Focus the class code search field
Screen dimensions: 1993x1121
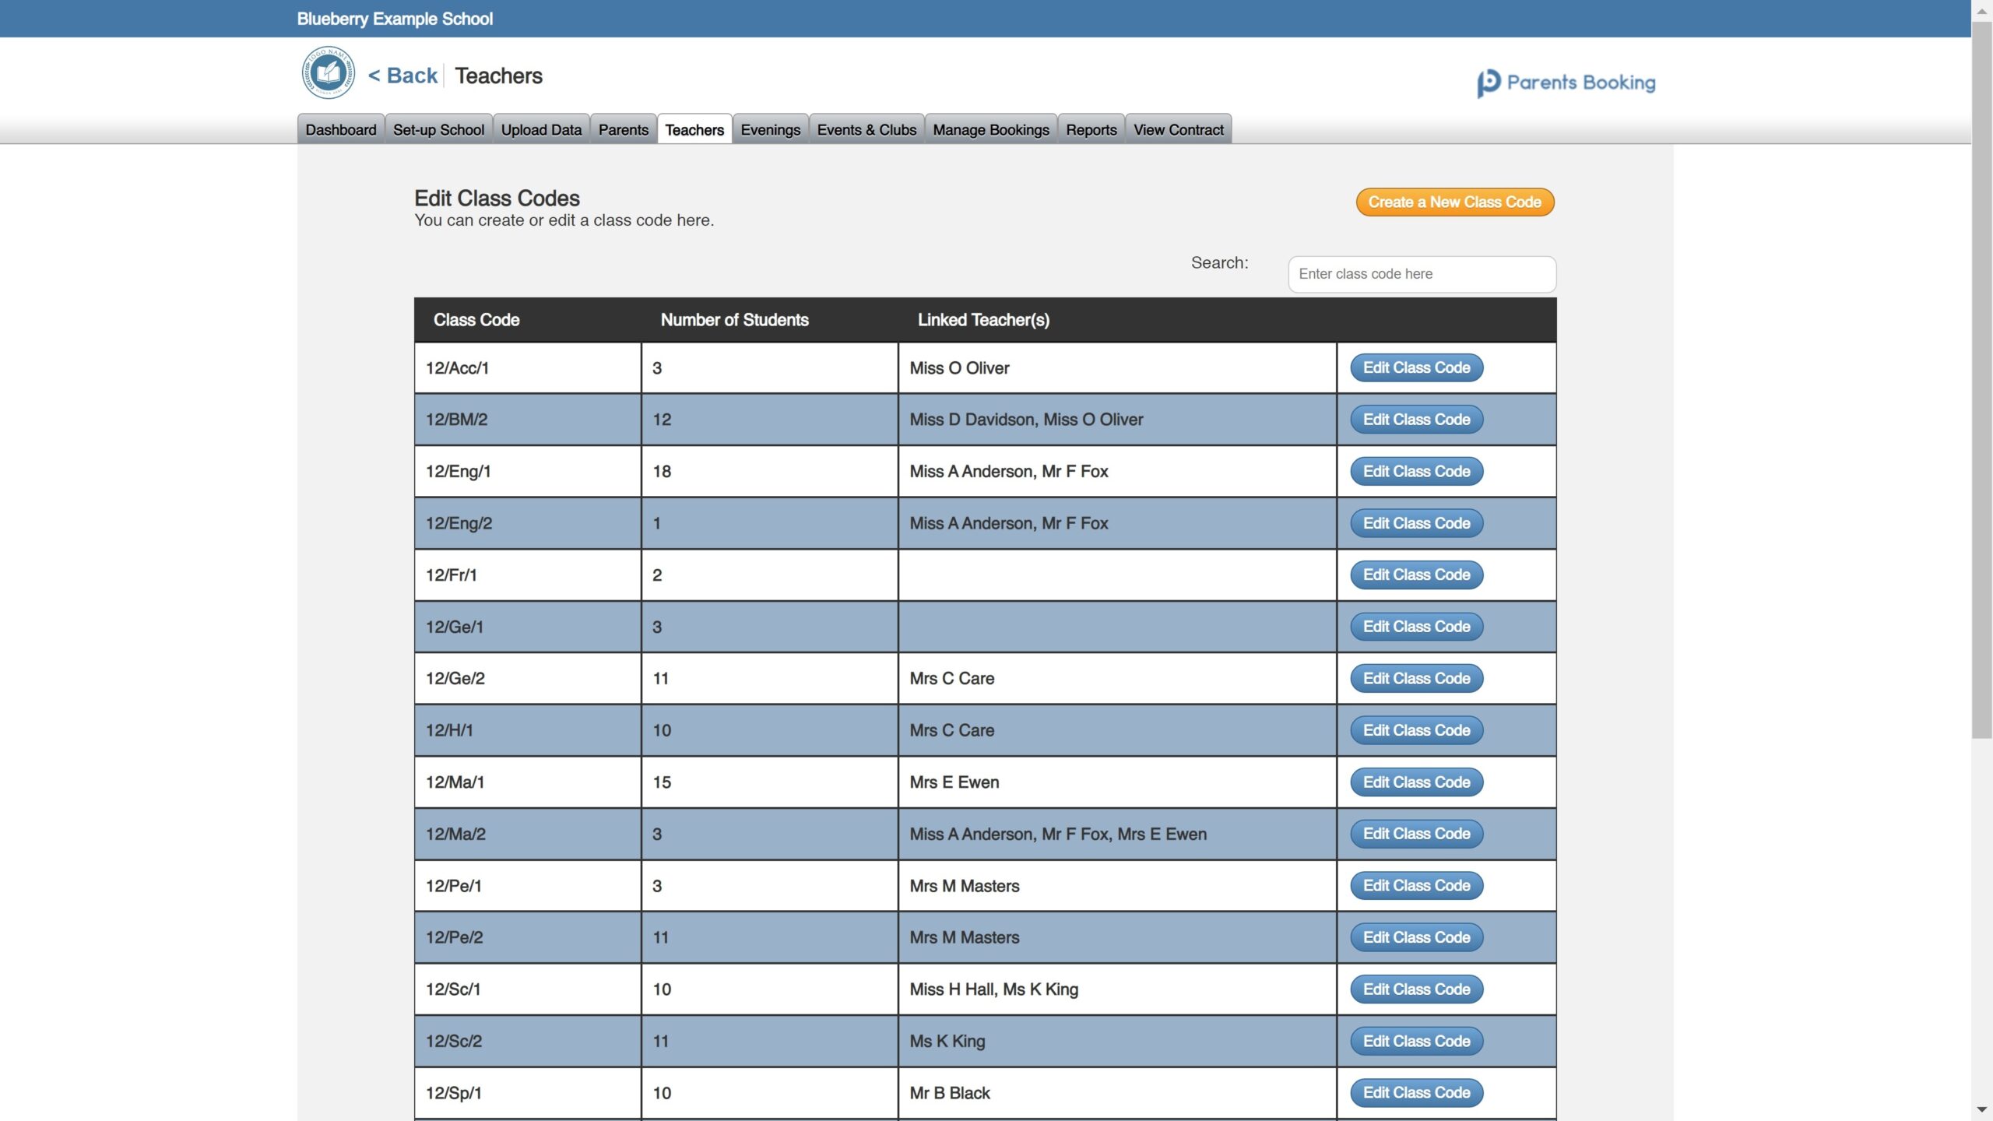pos(1422,274)
